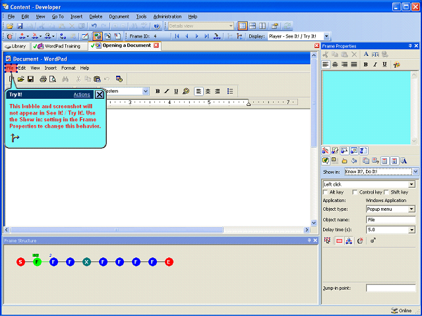Click the underline U in Frame Properties

pos(385,65)
